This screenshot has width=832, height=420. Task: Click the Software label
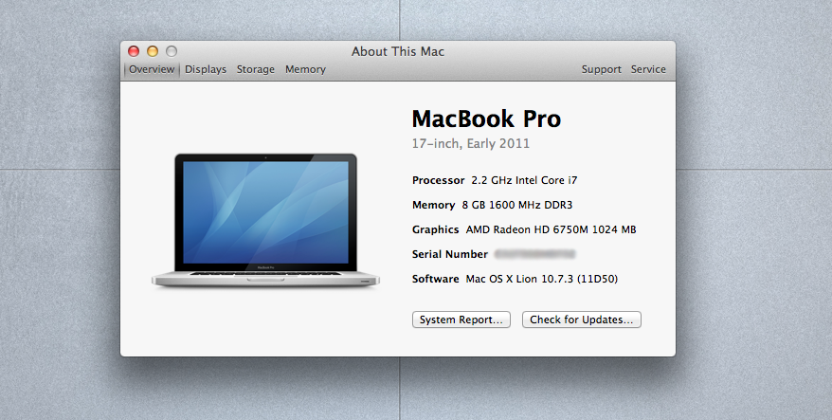click(x=436, y=279)
